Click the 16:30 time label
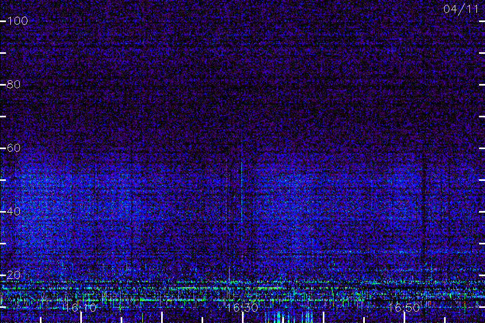This screenshot has width=485, height=323. click(x=242, y=307)
